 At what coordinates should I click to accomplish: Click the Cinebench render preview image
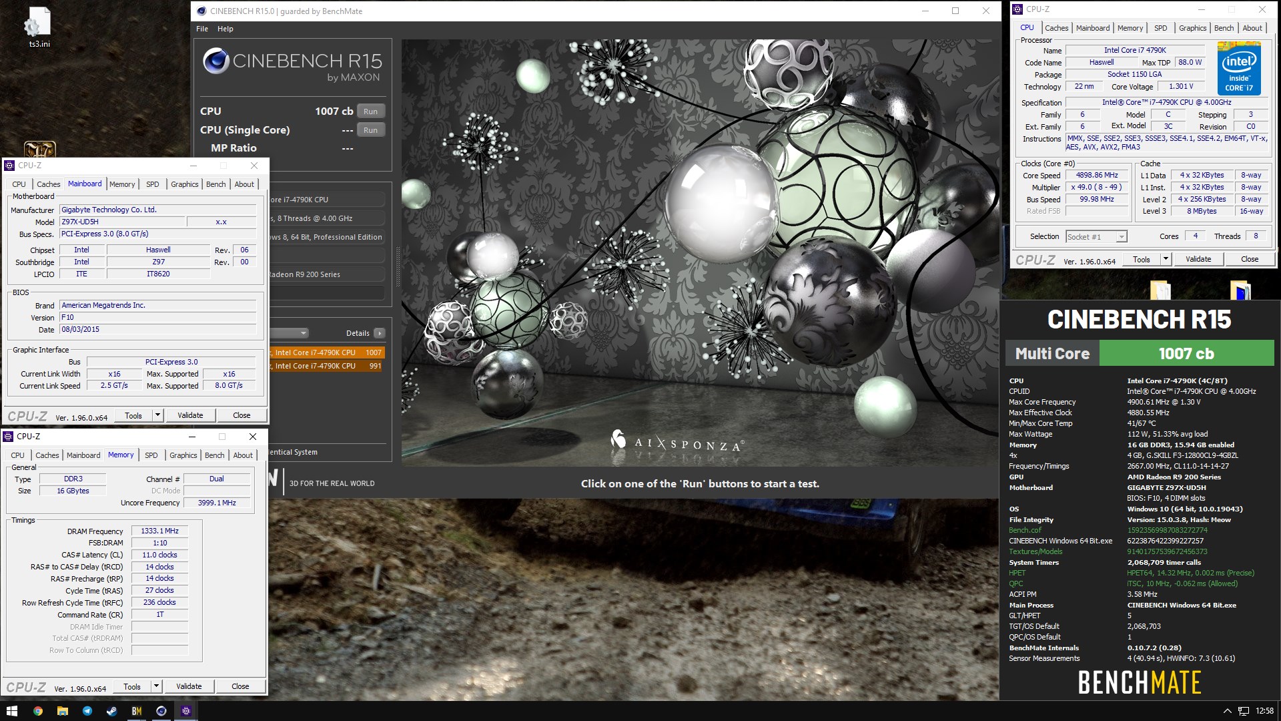[701, 252]
